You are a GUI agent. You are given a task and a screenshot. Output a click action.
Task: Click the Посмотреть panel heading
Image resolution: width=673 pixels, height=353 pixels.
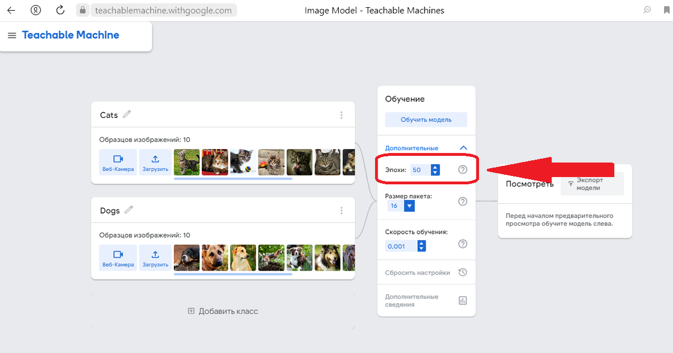(x=529, y=184)
